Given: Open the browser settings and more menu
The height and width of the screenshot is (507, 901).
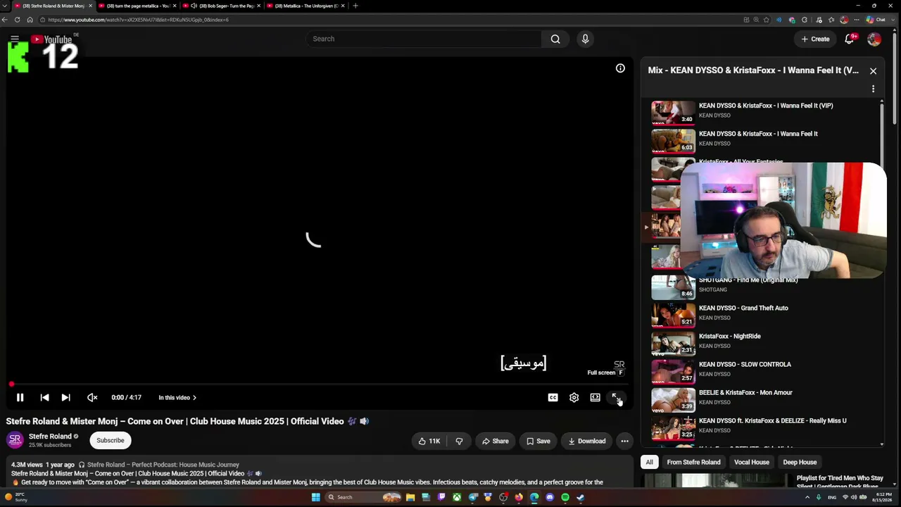Looking at the screenshot, I should pyautogui.click(x=855, y=20).
